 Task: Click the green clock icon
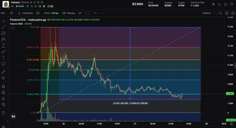coord(40,6)
